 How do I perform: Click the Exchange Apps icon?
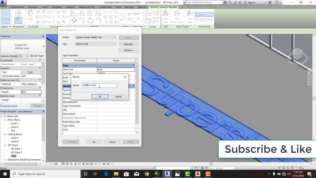tap(270, 2)
